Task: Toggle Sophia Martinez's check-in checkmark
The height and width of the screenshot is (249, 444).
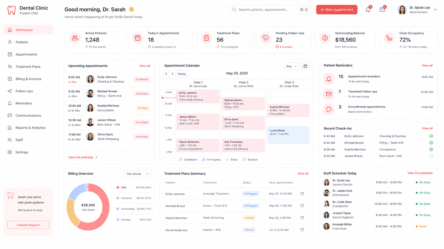Action: [431, 150]
